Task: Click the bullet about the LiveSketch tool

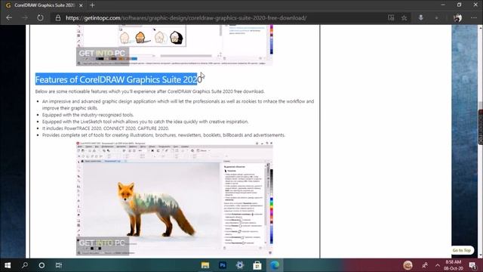Action: [145, 122]
